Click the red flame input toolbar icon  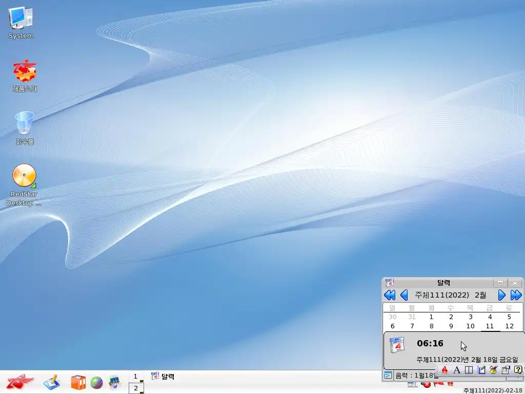pyautogui.click(x=445, y=370)
